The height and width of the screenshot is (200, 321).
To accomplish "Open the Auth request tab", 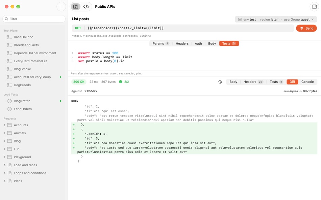I will coord(198,43).
